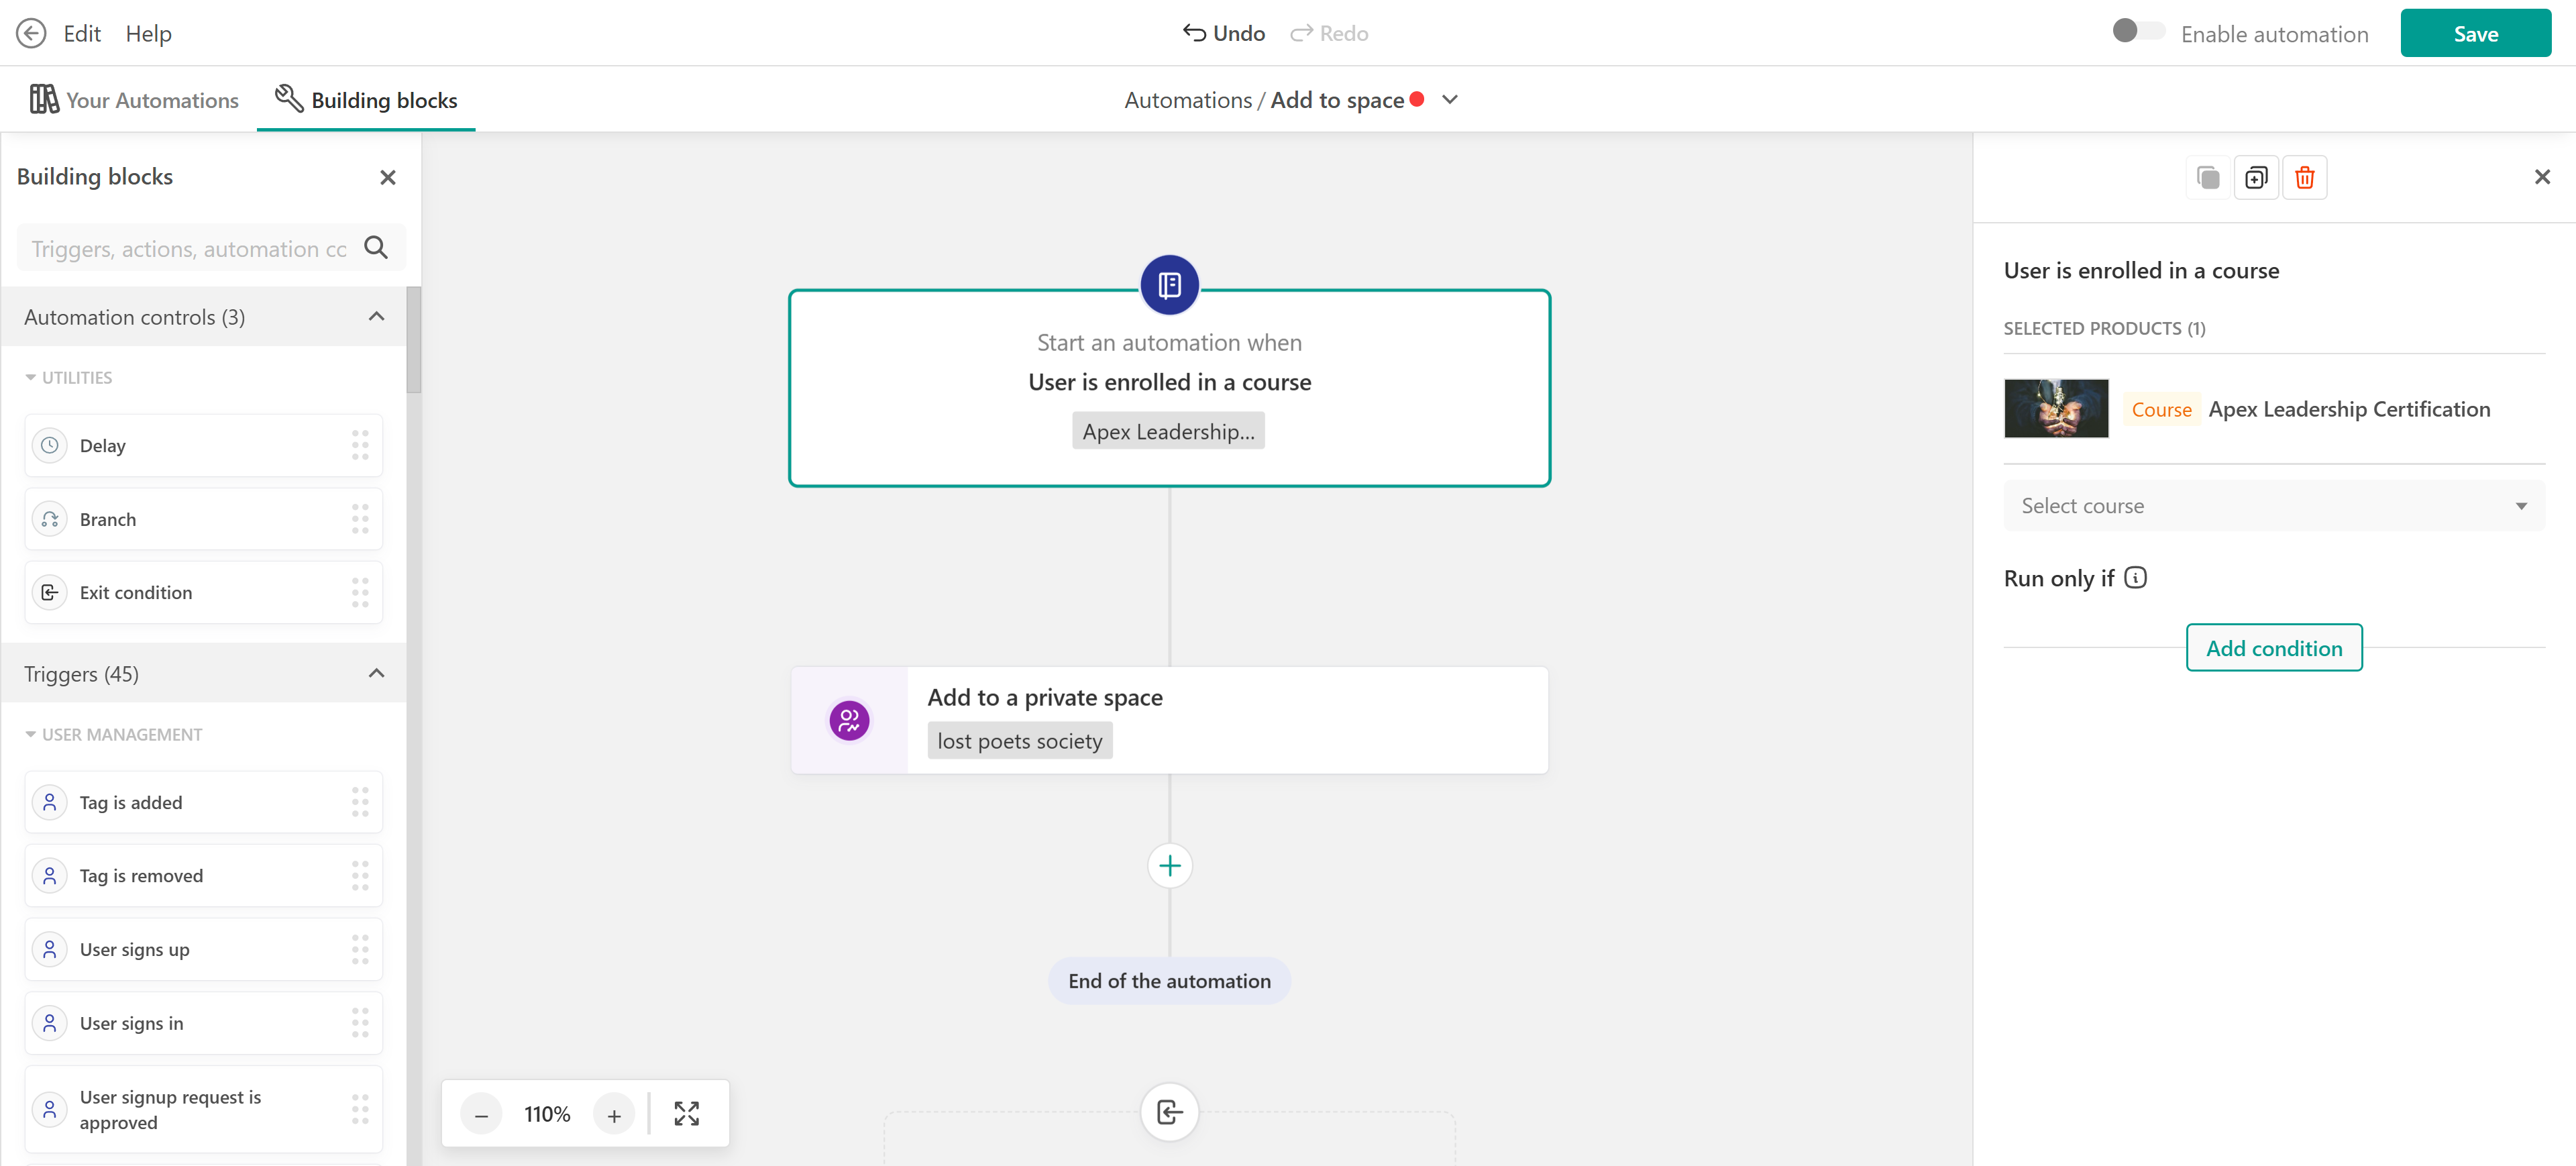Click the plus icon below private space block

click(x=1169, y=866)
